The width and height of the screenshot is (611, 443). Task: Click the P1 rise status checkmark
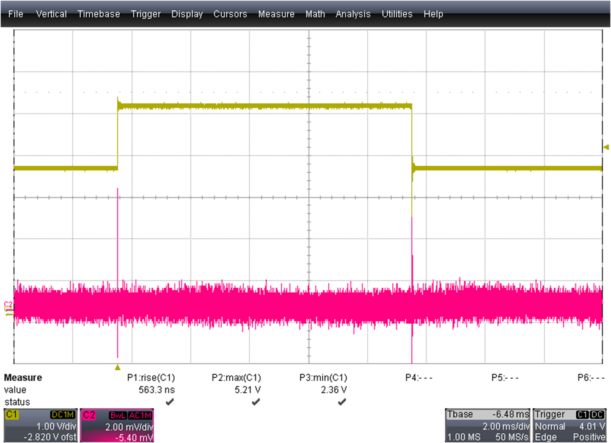click(169, 402)
